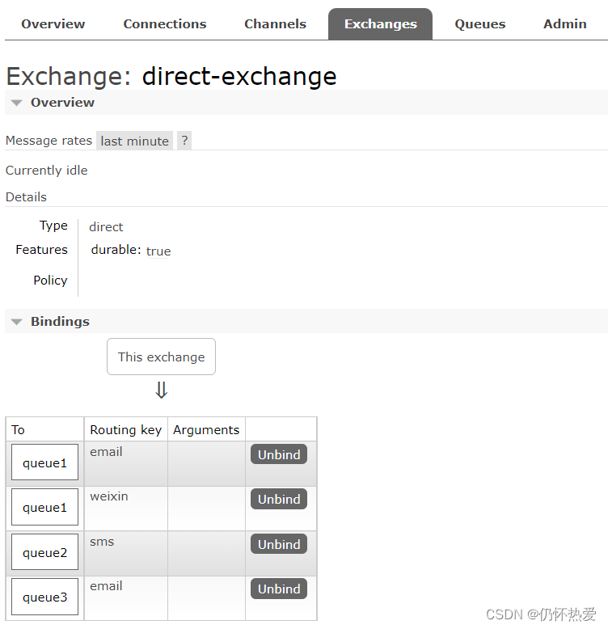The height and width of the screenshot is (629, 608).
Task: Open queue1 link in the weixin row
Action: pos(44,507)
